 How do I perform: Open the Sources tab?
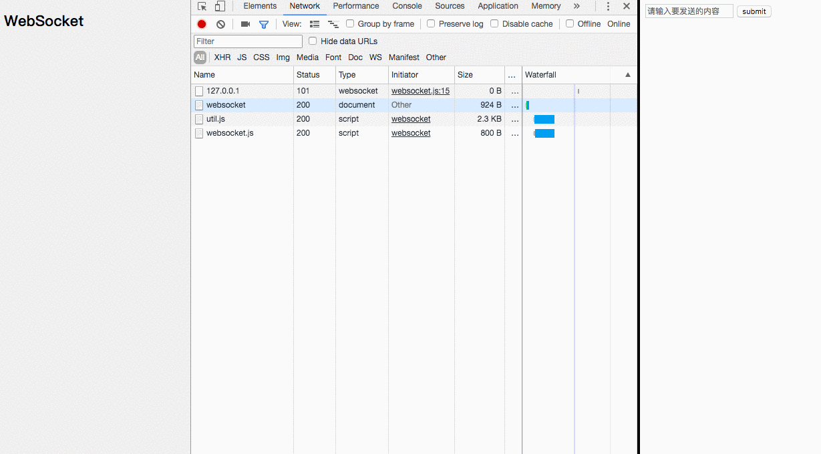pyautogui.click(x=450, y=6)
